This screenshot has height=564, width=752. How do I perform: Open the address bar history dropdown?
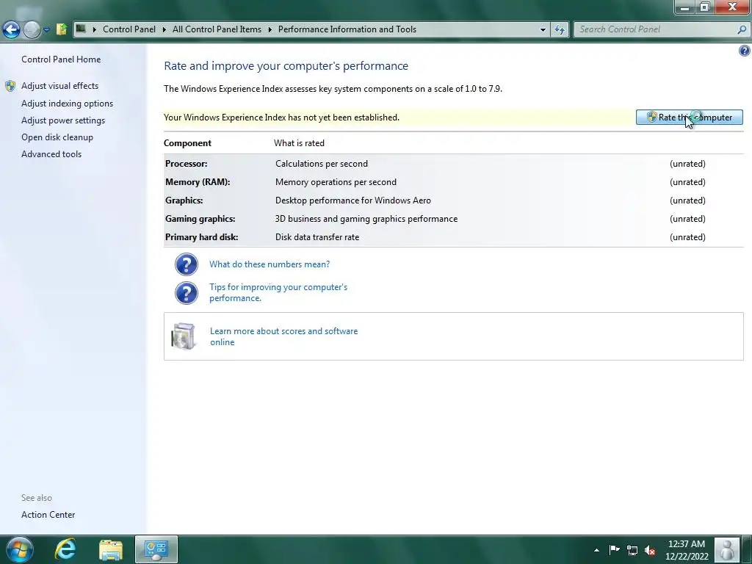pos(543,29)
